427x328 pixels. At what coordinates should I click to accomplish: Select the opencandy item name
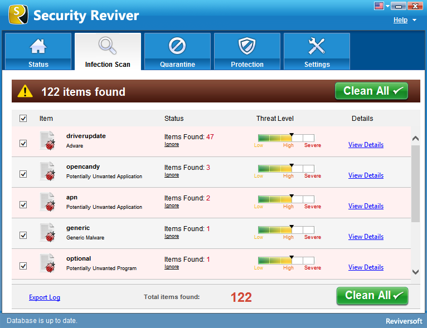coord(83,167)
